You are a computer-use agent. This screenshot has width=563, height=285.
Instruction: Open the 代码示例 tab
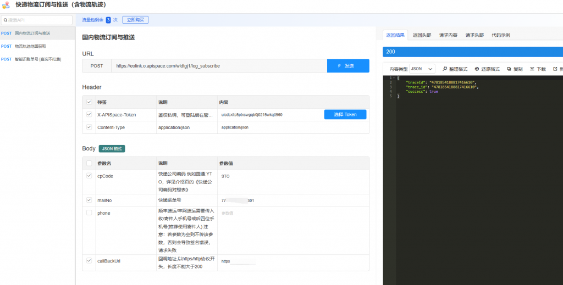[501, 35]
